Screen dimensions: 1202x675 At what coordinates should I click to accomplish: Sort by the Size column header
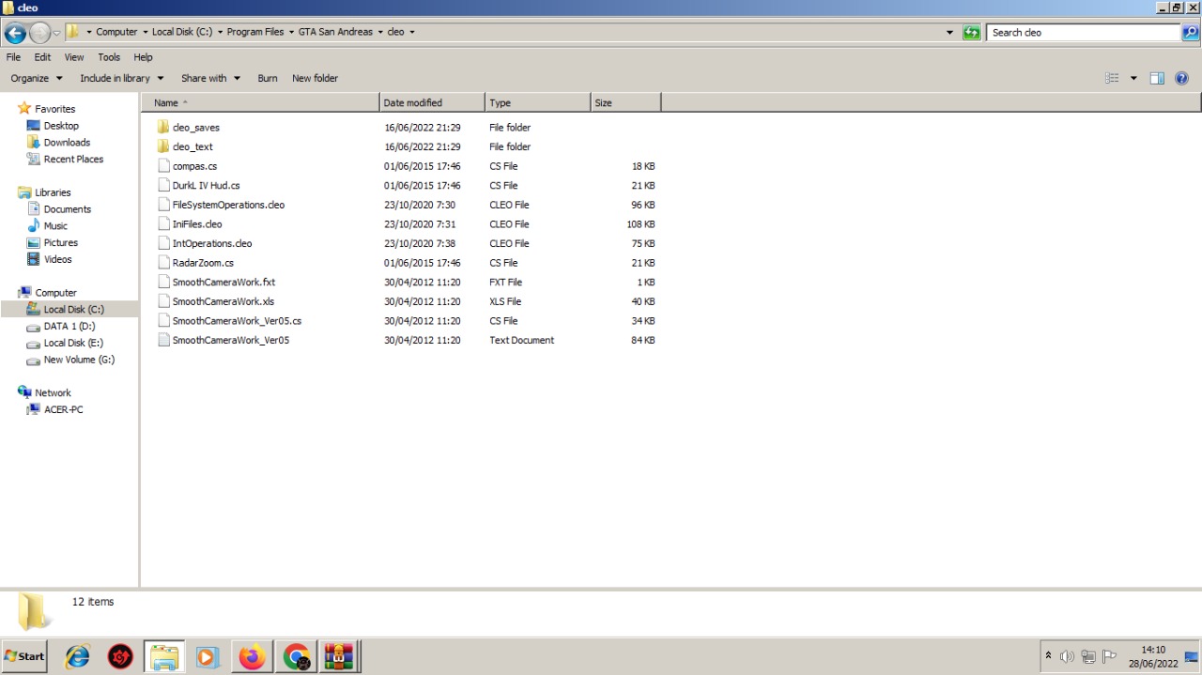pyautogui.click(x=625, y=102)
